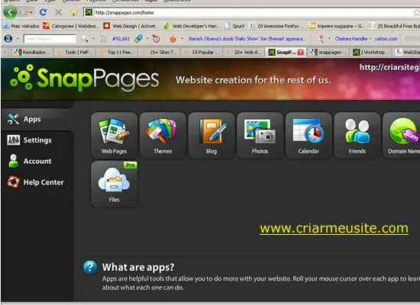420x305 pixels.
Task: Go to the browser home page
Action: click(73, 12)
